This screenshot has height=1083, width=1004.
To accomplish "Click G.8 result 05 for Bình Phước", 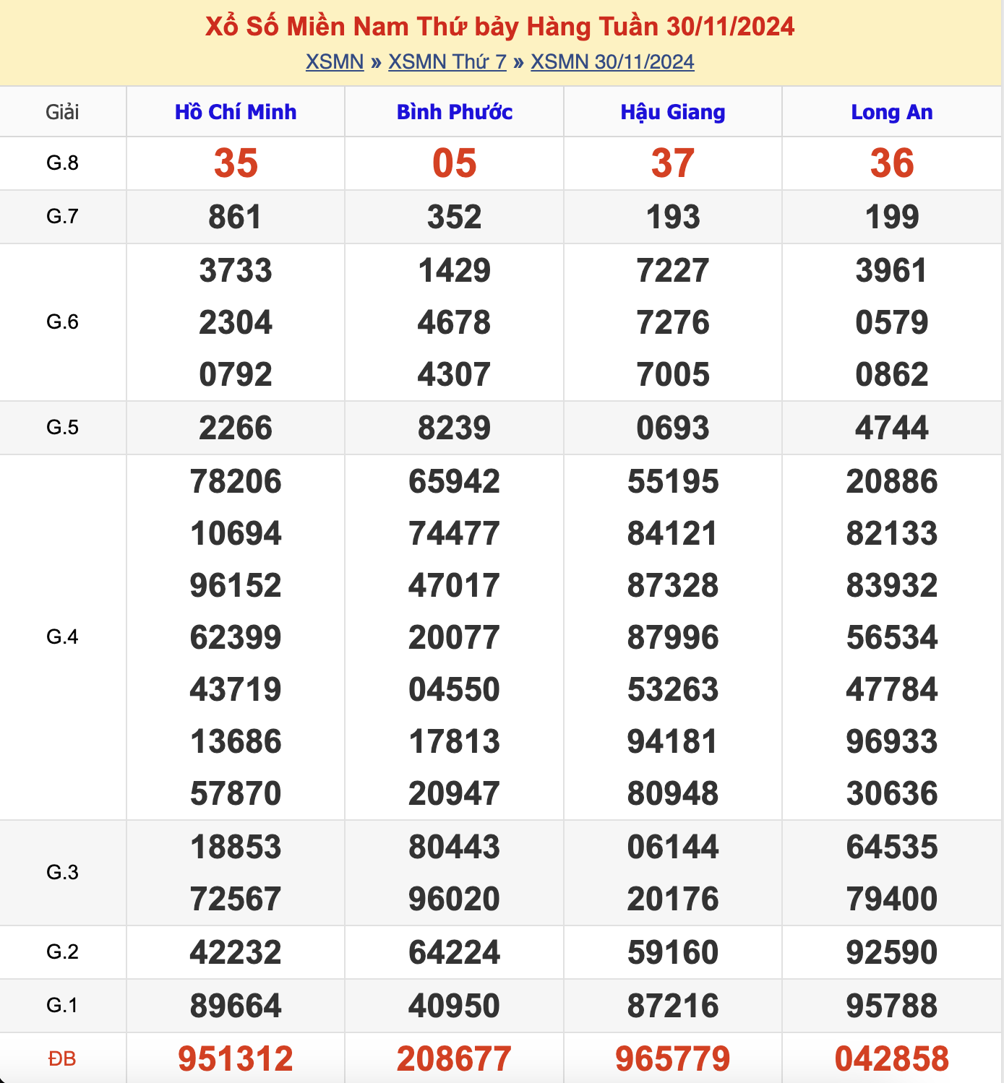I will point(455,163).
